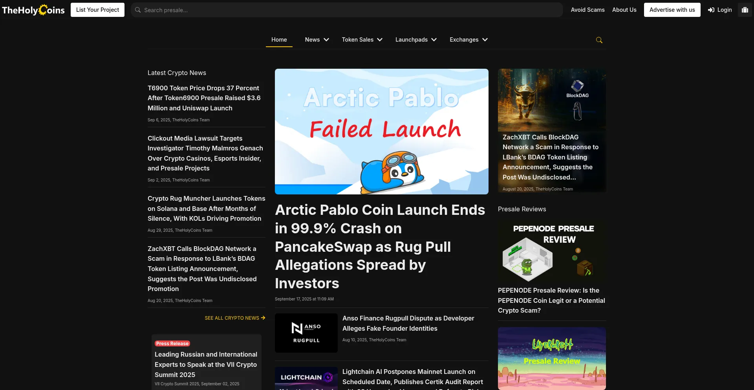Image resolution: width=754 pixels, height=390 pixels.
Task: Open the briefcase icon button at top right
Action: [x=745, y=10]
